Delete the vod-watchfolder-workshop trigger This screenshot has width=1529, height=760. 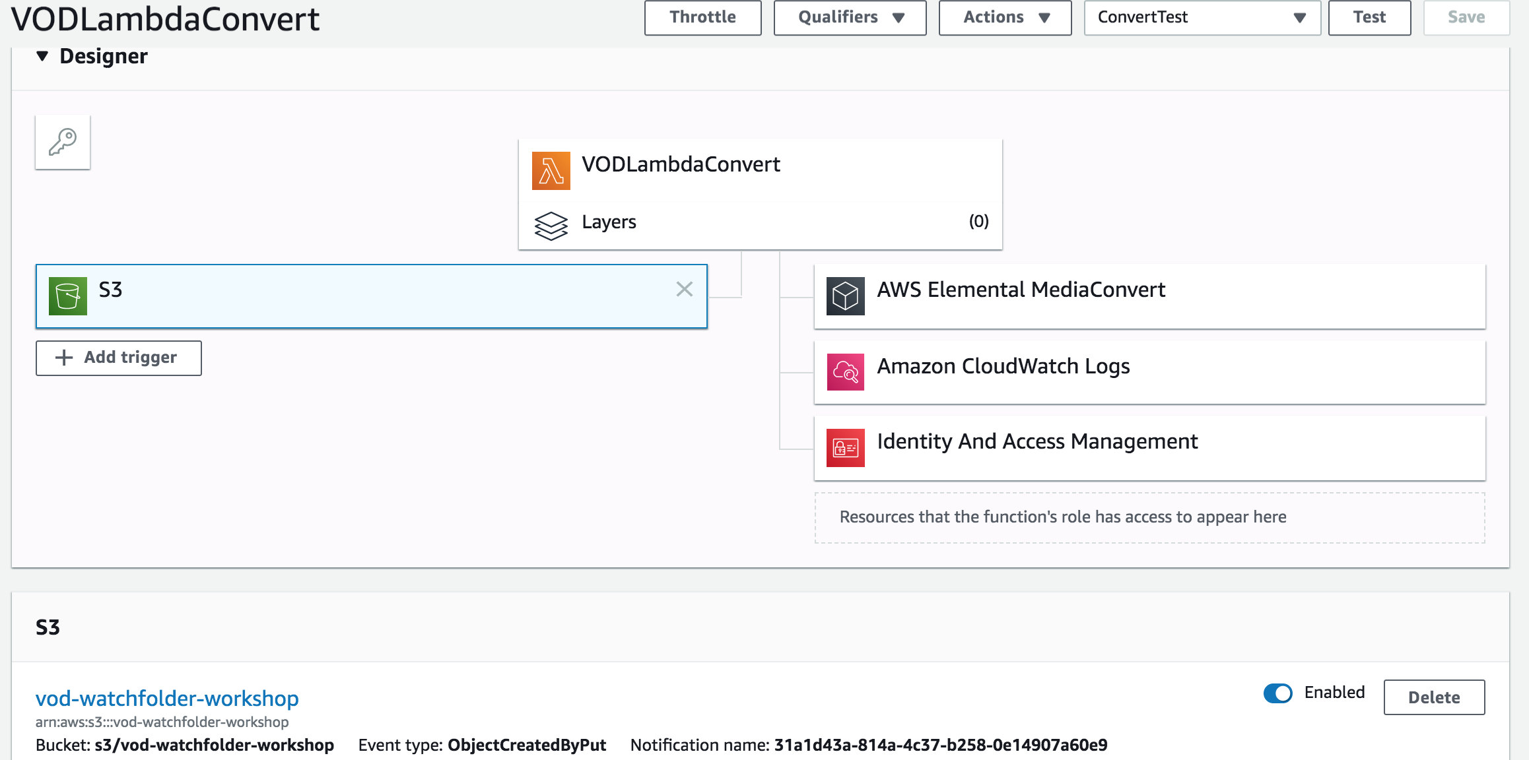point(1434,697)
